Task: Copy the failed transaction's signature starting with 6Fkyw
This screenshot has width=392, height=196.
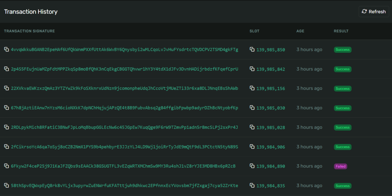Action: click(6, 166)
